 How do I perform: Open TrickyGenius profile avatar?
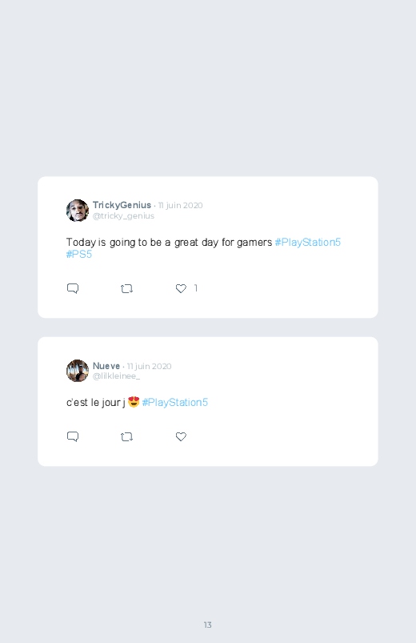pyautogui.click(x=78, y=211)
